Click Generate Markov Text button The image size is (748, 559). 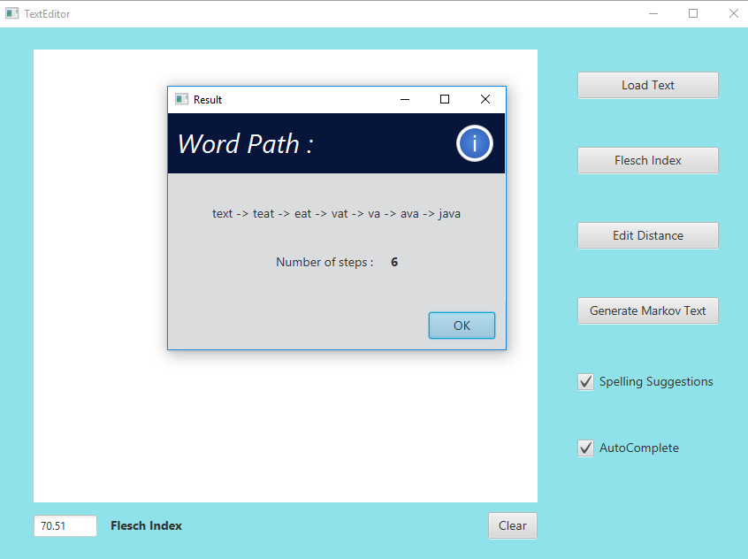(x=647, y=310)
